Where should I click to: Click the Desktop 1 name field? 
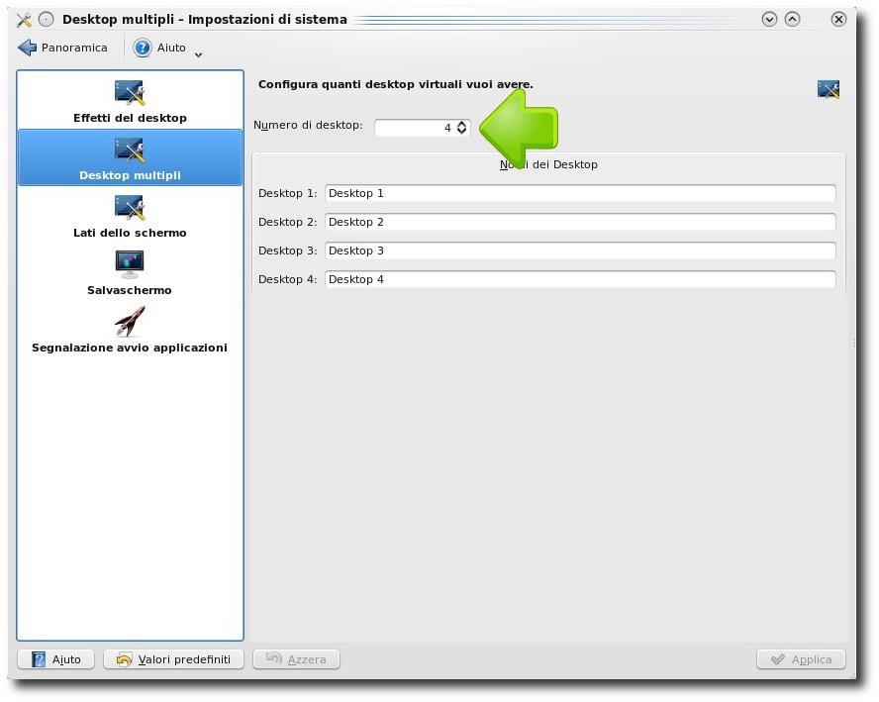[x=580, y=193]
